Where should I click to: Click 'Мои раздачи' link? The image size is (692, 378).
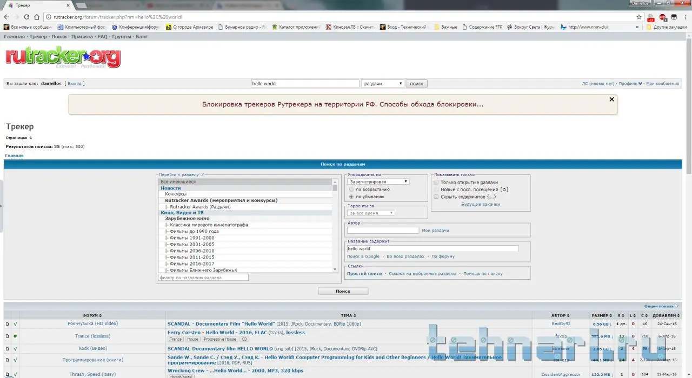(x=435, y=231)
